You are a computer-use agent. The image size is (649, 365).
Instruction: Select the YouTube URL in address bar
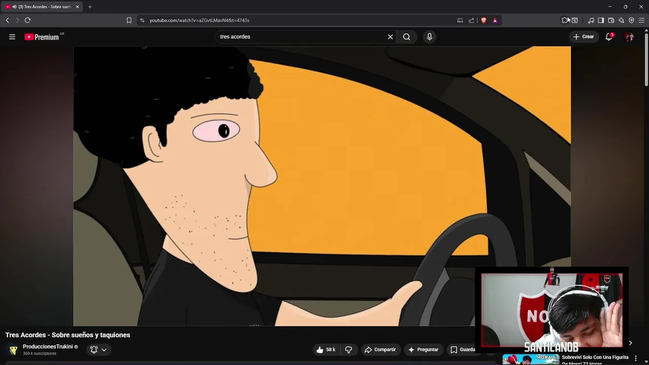(x=199, y=20)
